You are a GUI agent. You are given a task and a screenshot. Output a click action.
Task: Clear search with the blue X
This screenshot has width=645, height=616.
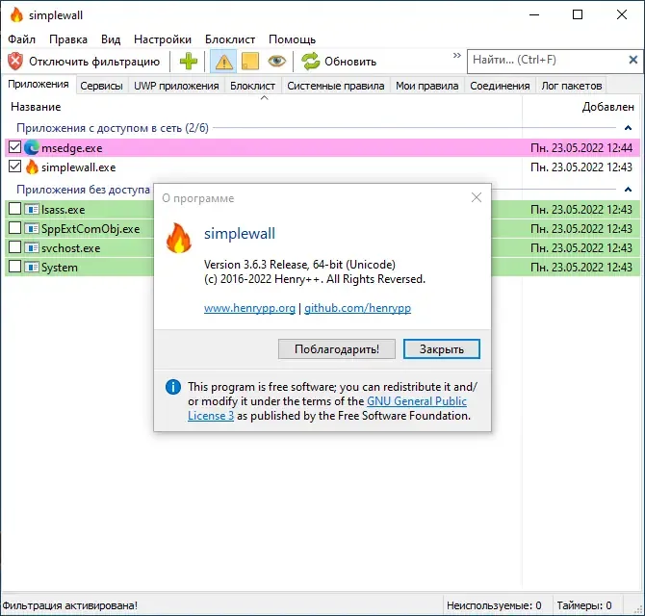click(x=633, y=60)
